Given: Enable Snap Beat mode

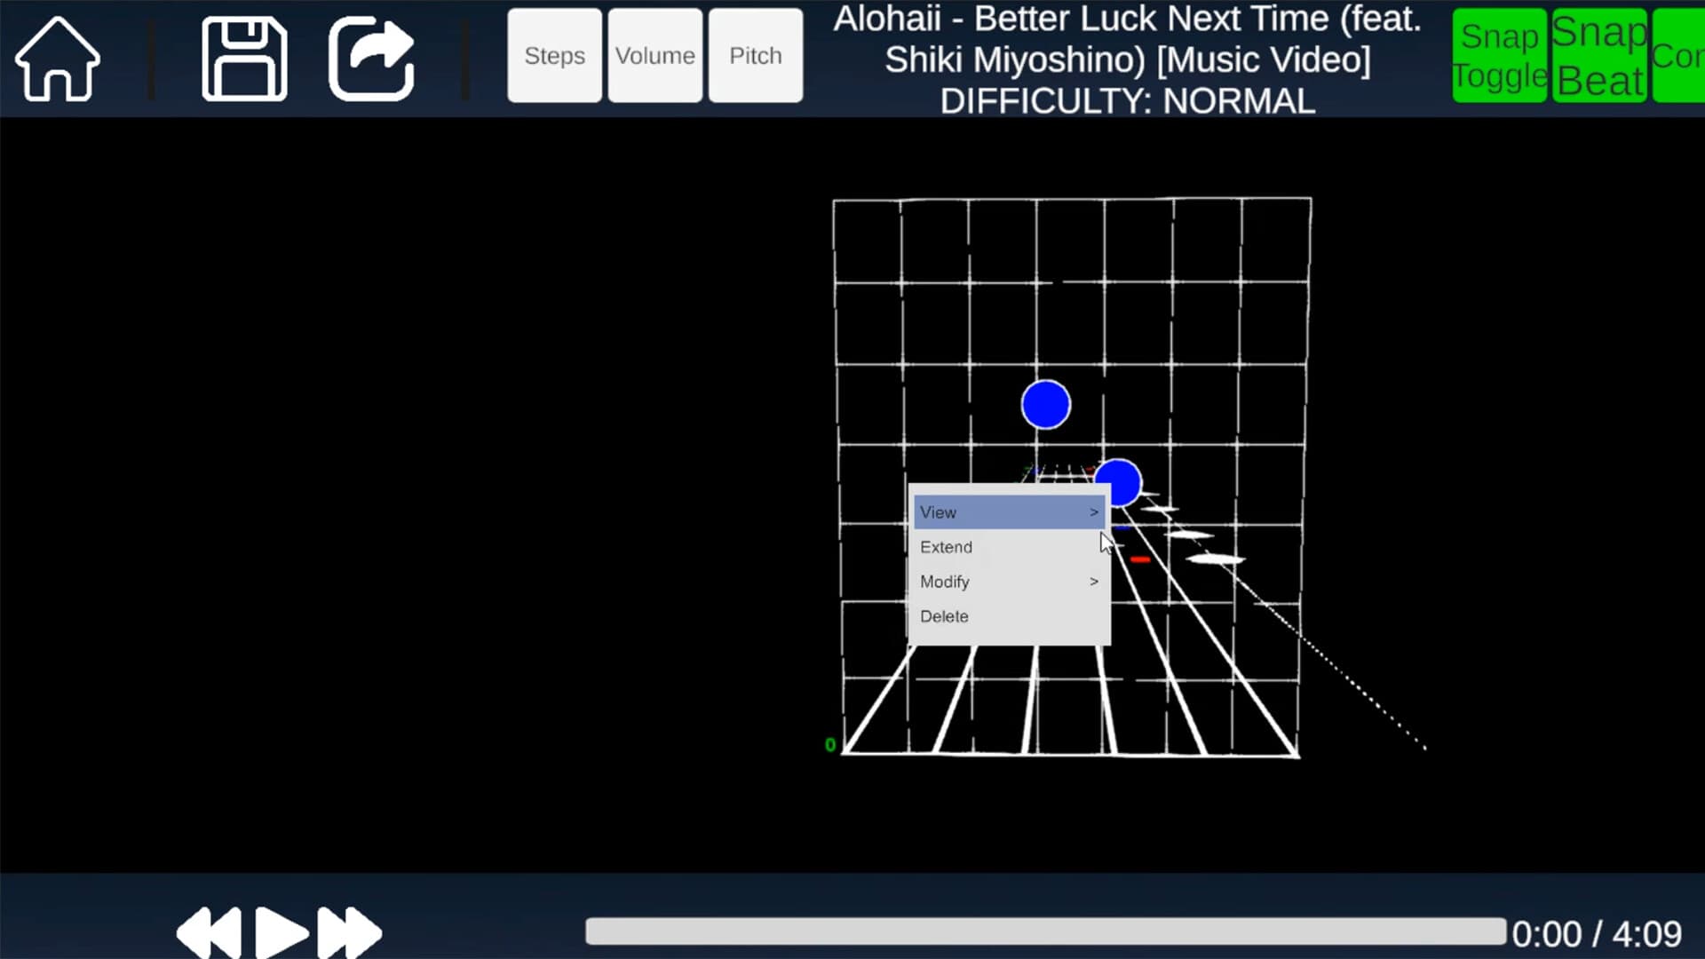Looking at the screenshot, I should click(1598, 55).
